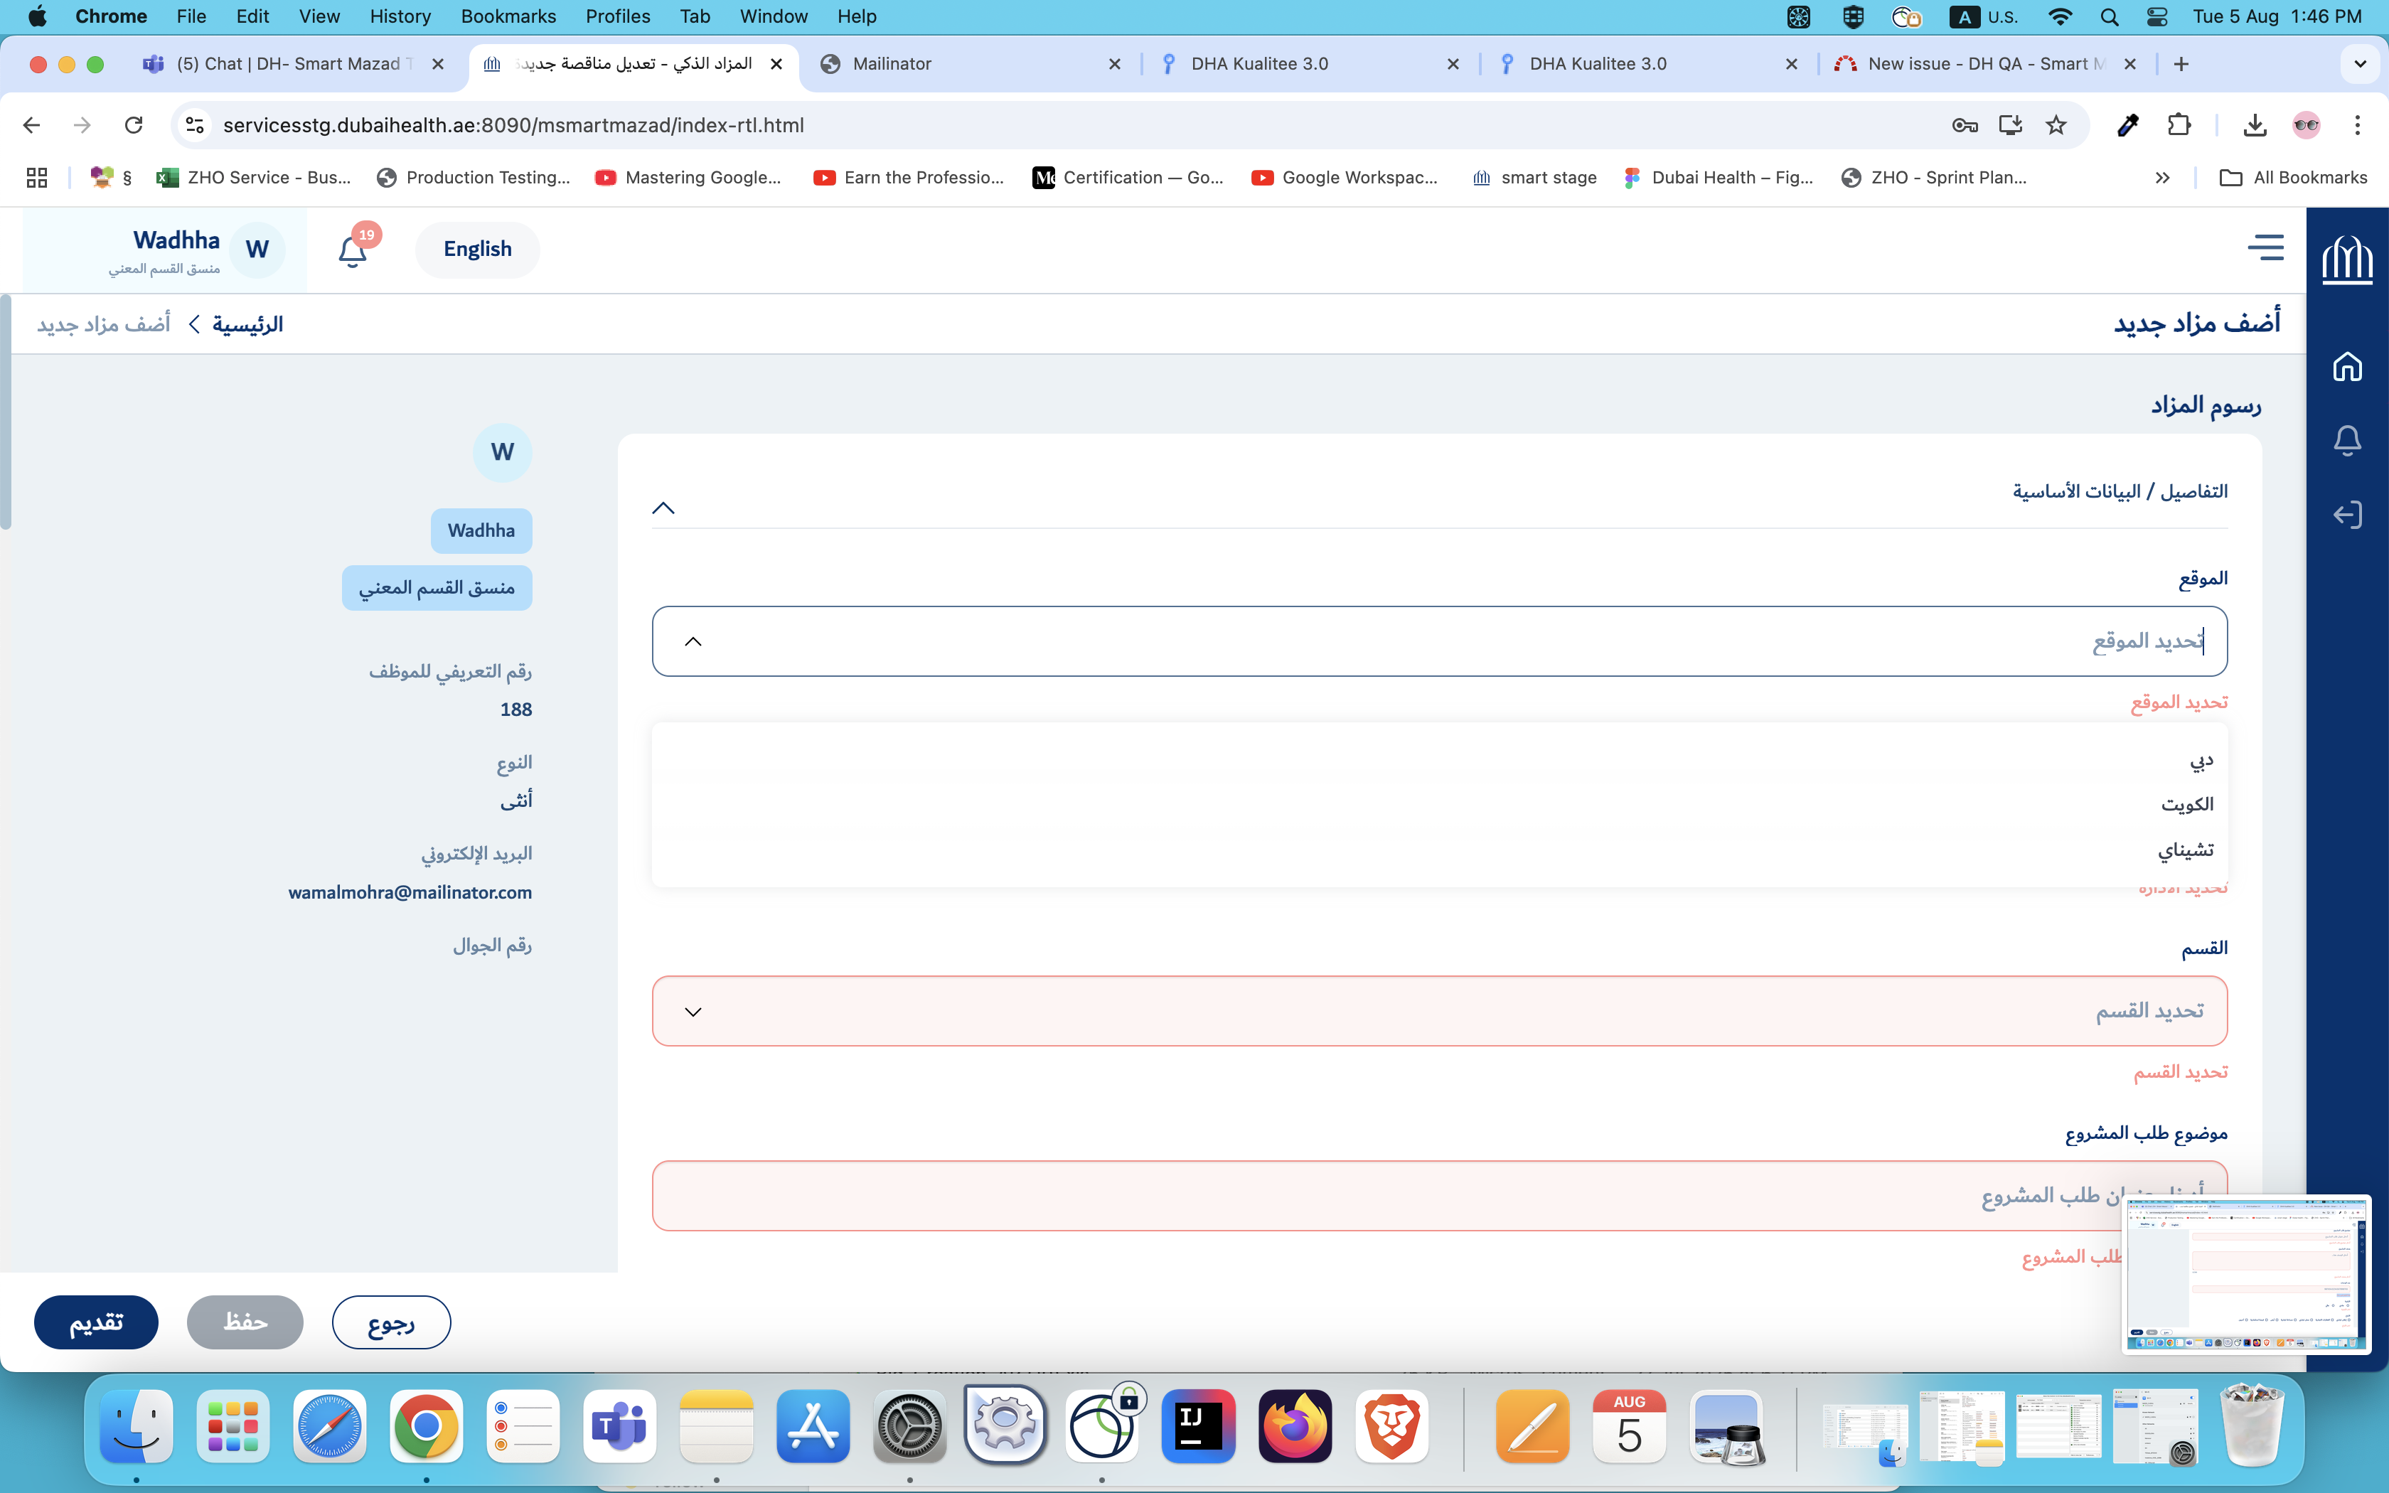This screenshot has width=2389, height=1493.
Task: Close the Mailinator tab
Action: 1115,64
